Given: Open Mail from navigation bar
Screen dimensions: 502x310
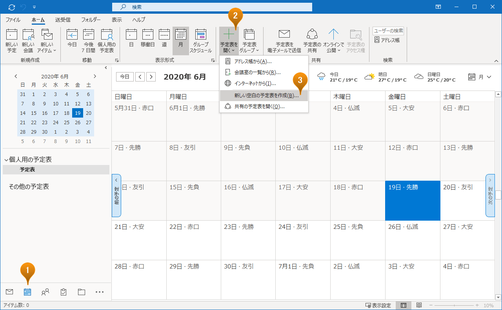Looking at the screenshot, I should click(9, 292).
